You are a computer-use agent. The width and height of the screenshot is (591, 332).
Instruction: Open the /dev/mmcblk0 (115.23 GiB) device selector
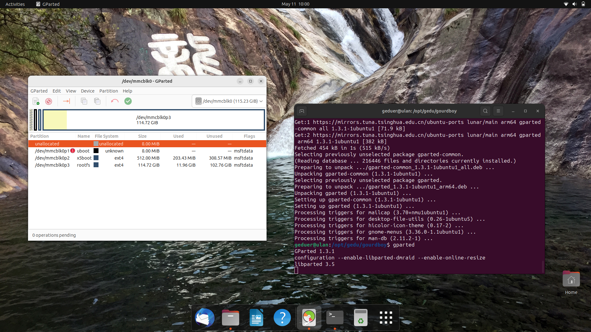pos(229,101)
